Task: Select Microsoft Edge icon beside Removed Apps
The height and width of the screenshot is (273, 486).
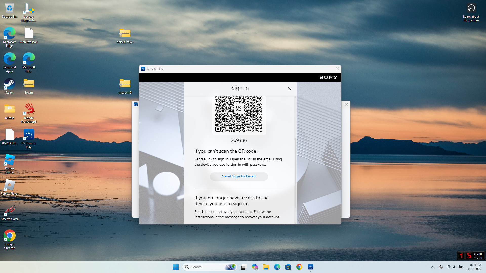Action: pos(29,63)
